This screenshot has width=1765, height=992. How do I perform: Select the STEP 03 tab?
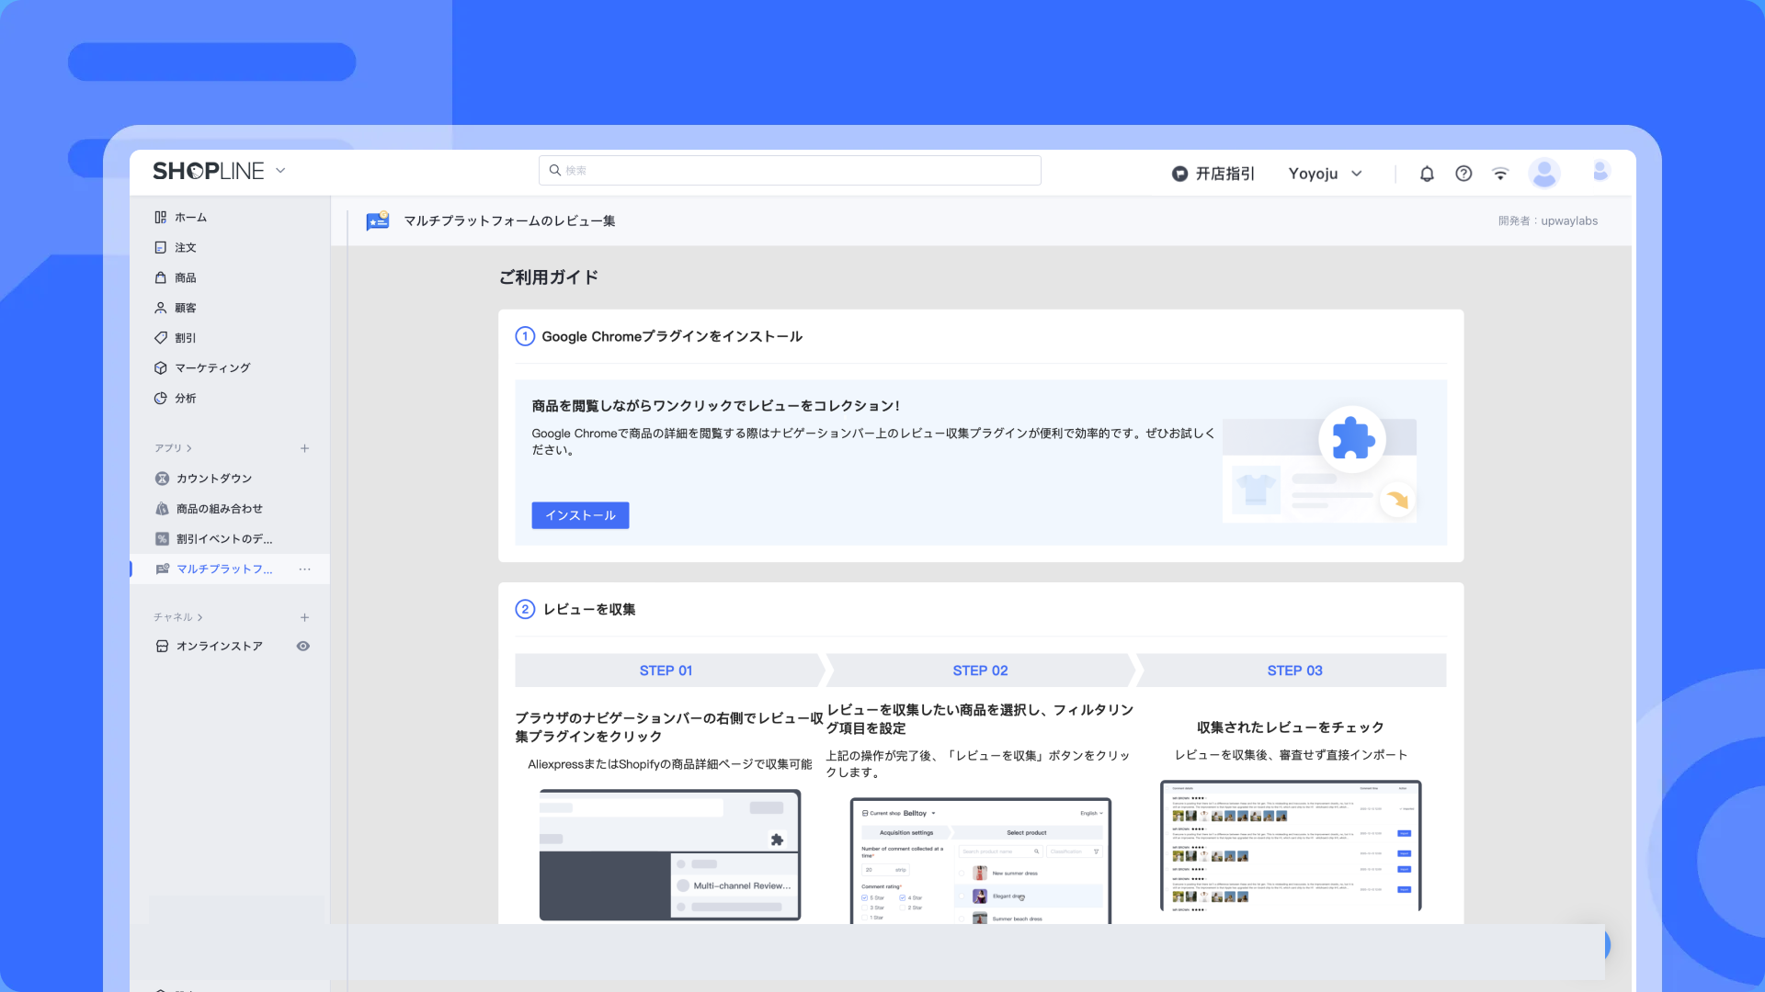[x=1294, y=671]
